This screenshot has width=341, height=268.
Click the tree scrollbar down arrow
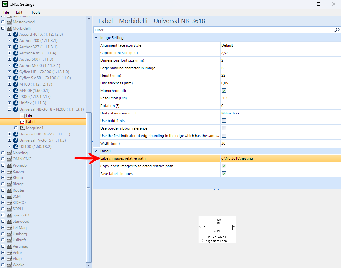pos(89,265)
